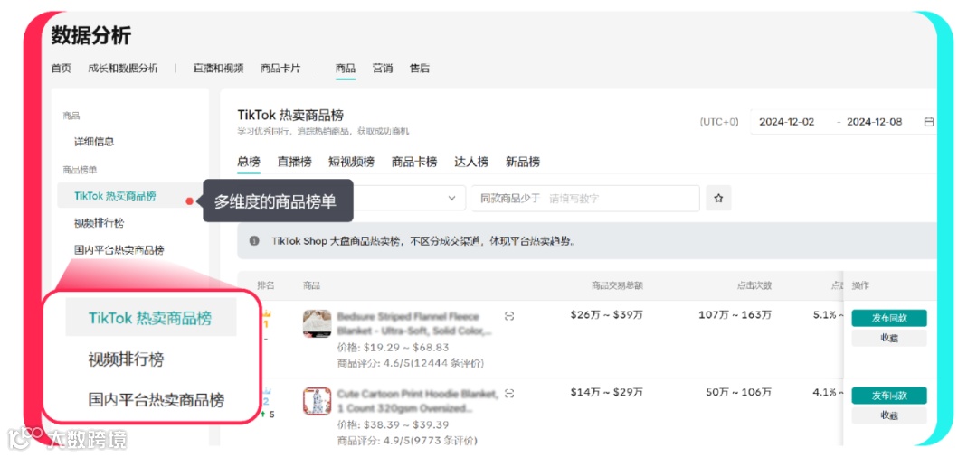Switch to the 直播榜 tab
The image size is (977, 457).
pyautogui.click(x=294, y=163)
